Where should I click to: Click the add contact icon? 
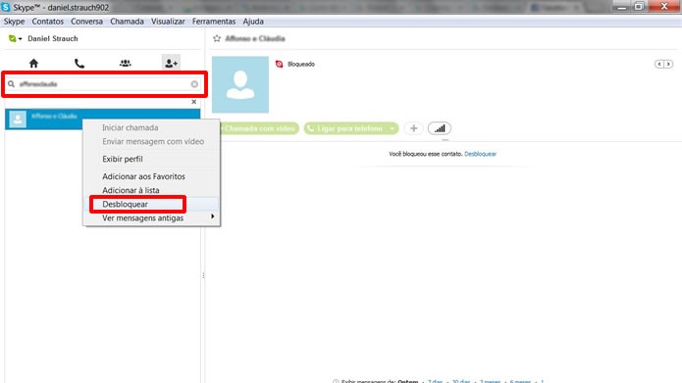click(171, 64)
